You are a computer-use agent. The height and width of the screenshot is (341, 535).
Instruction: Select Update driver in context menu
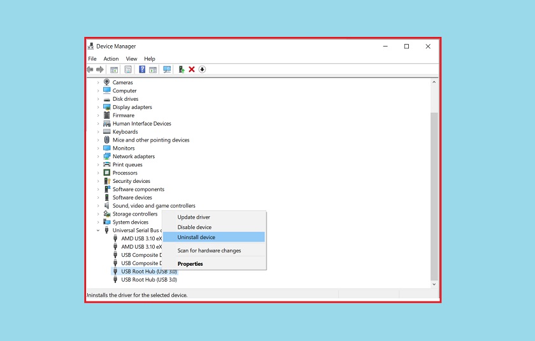(x=194, y=217)
